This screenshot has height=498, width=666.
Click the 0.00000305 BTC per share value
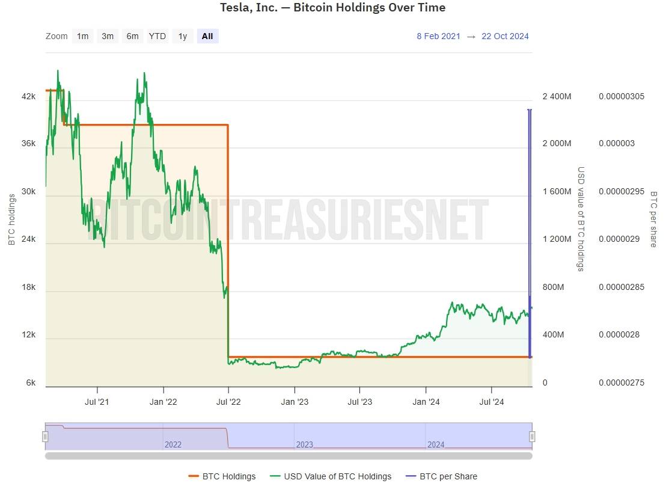(x=622, y=96)
